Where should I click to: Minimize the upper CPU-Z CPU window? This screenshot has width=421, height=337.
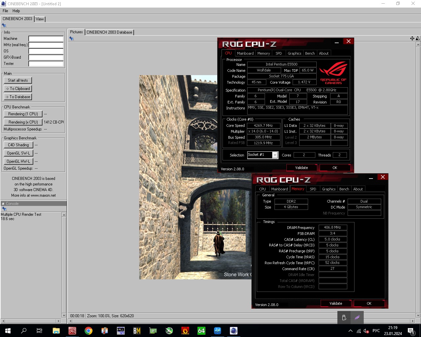coord(337,42)
